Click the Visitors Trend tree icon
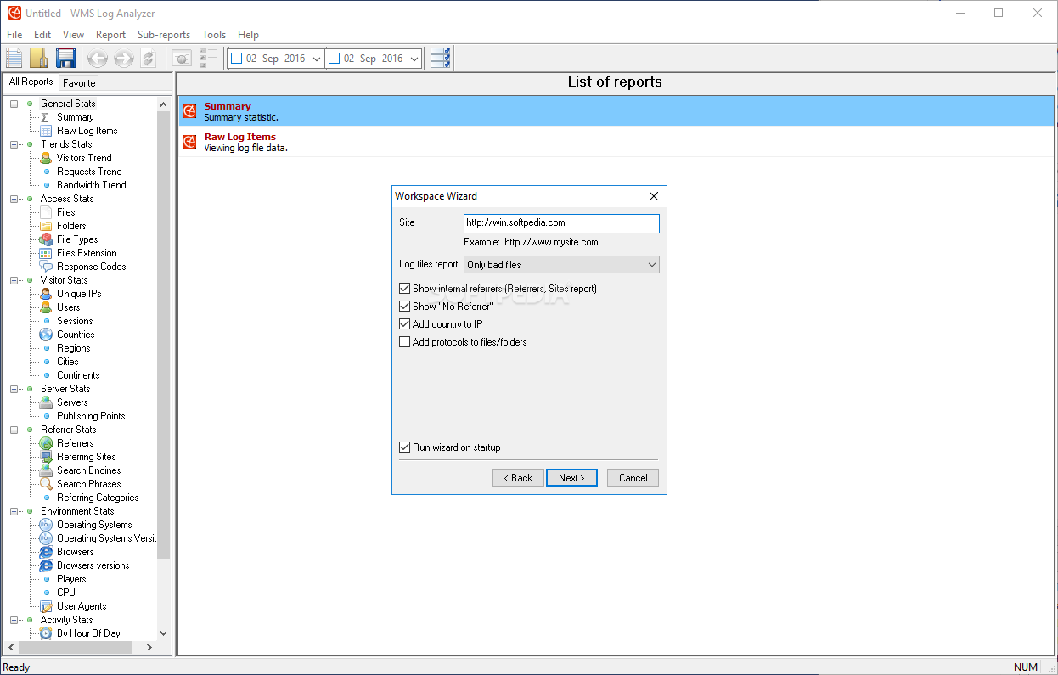 pos(46,158)
